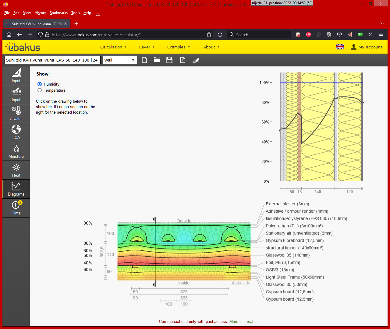Save the project with floppy disk icon
This screenshot has width=390, height=329.
(x=169, y=60)
